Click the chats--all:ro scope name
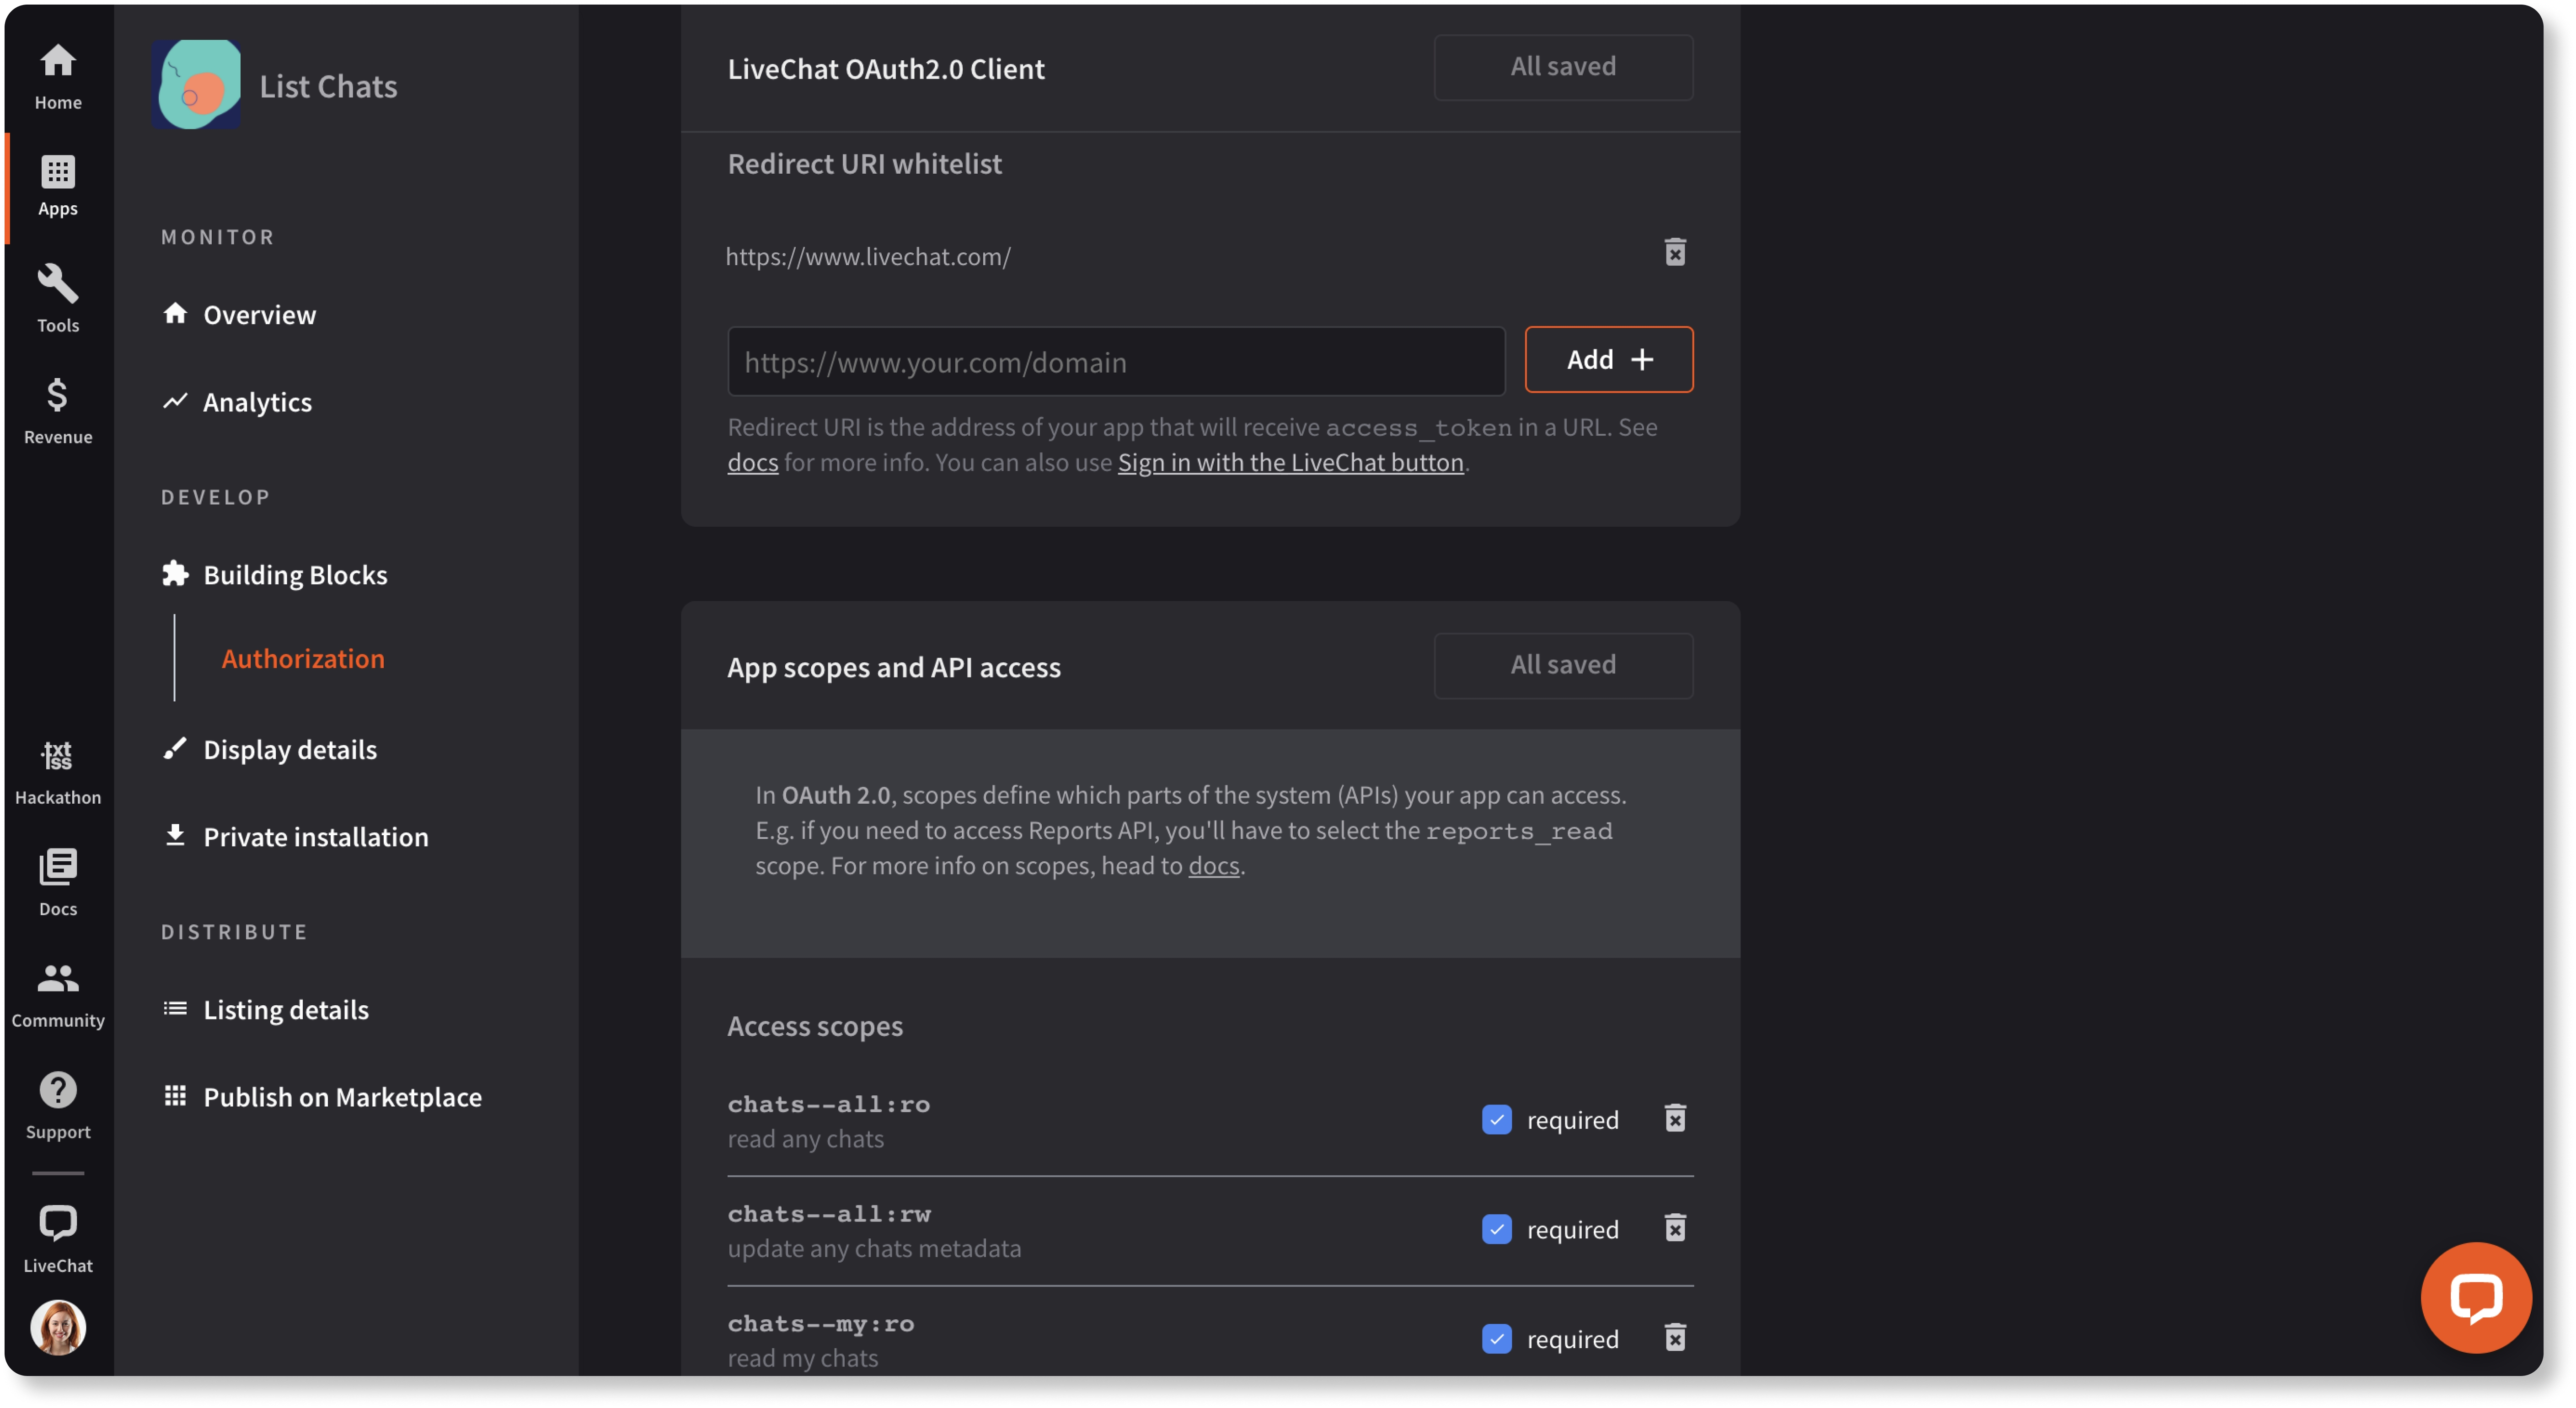Viewport: 2576px width, 1408px height. [x=829, y=1104]
